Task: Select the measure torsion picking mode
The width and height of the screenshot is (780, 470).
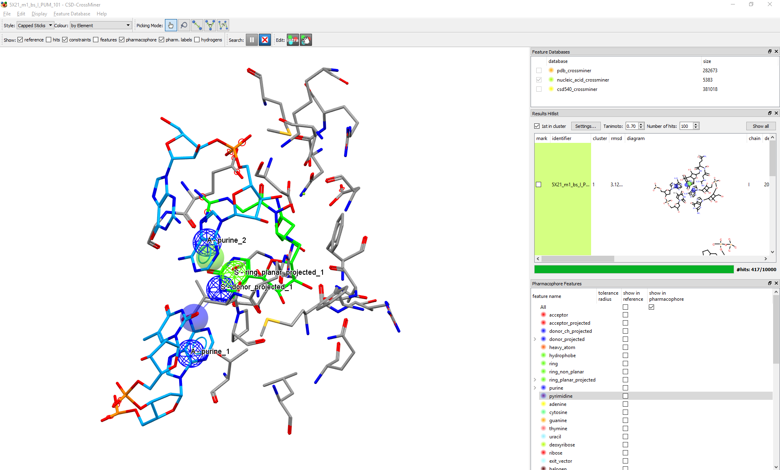Action: (223, 26)
